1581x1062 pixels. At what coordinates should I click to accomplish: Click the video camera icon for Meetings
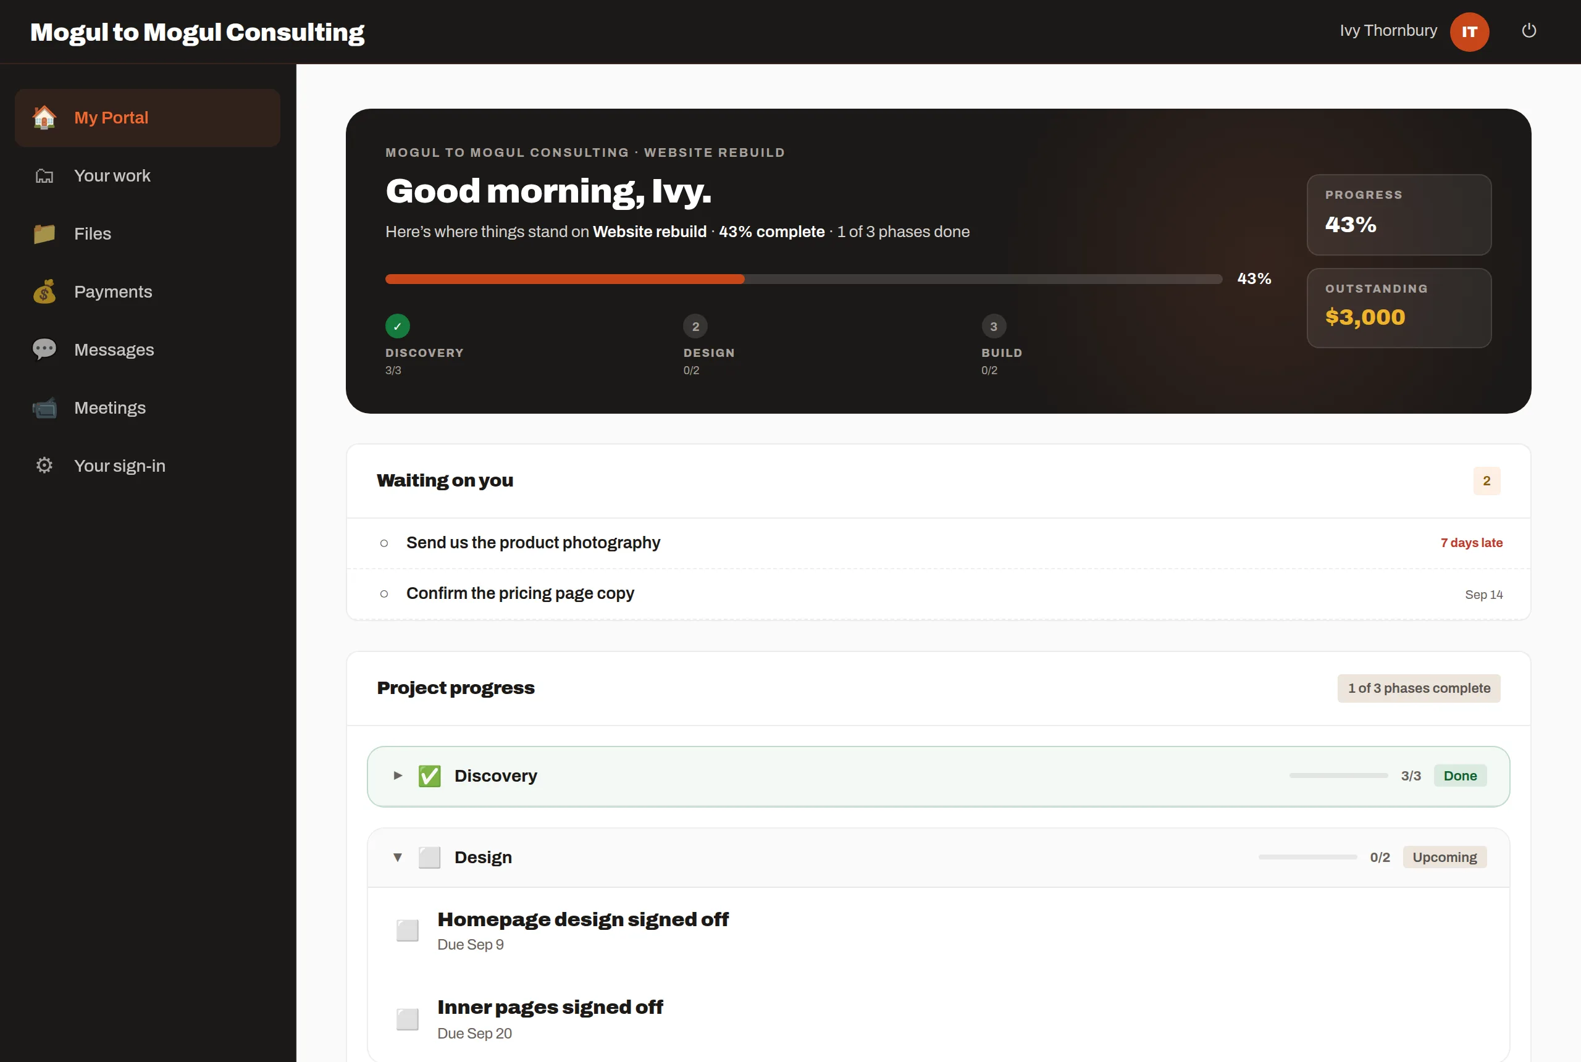tap(44, 408)
